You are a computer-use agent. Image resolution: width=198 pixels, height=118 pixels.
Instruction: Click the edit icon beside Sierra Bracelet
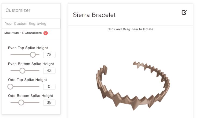point(184,12)
